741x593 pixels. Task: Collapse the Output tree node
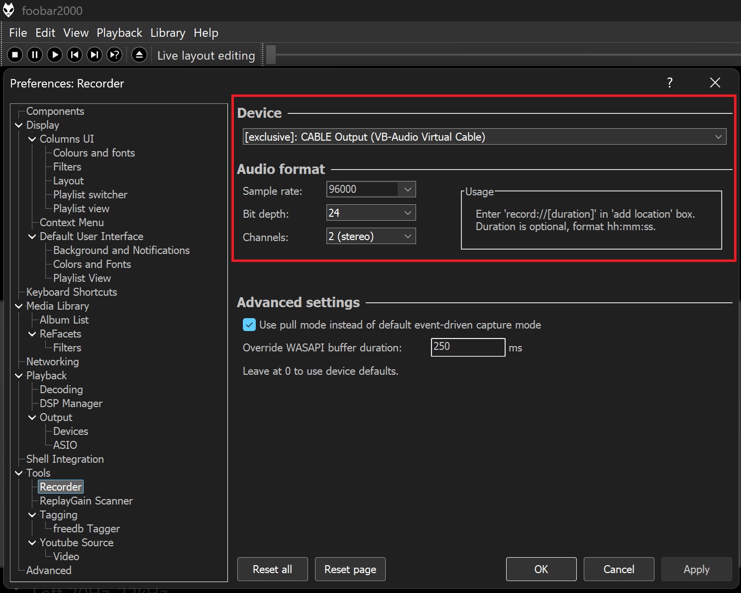pyautogui.click(x=32, y=418)
